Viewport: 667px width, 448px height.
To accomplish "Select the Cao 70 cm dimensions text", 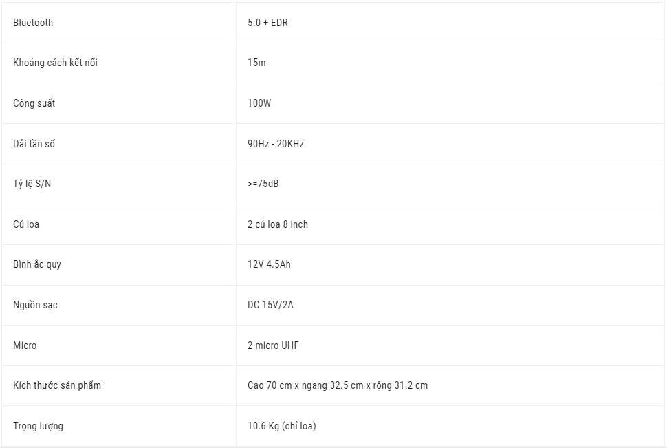I will point(338,385).
